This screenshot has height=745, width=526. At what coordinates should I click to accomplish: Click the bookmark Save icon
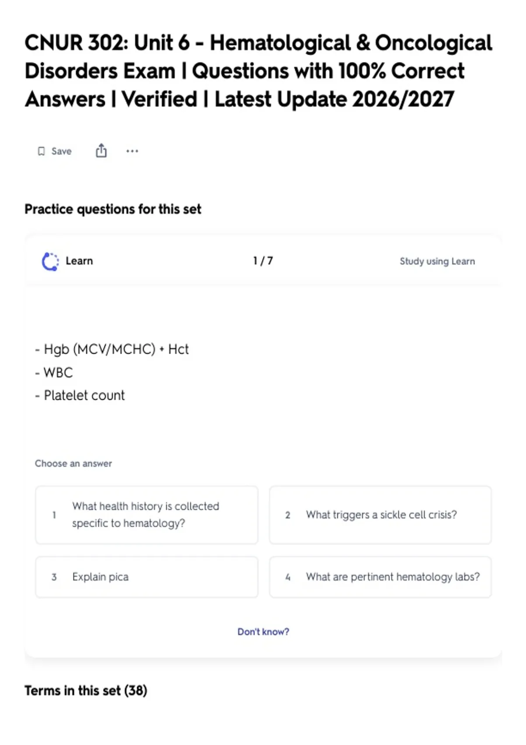(41, 151)
